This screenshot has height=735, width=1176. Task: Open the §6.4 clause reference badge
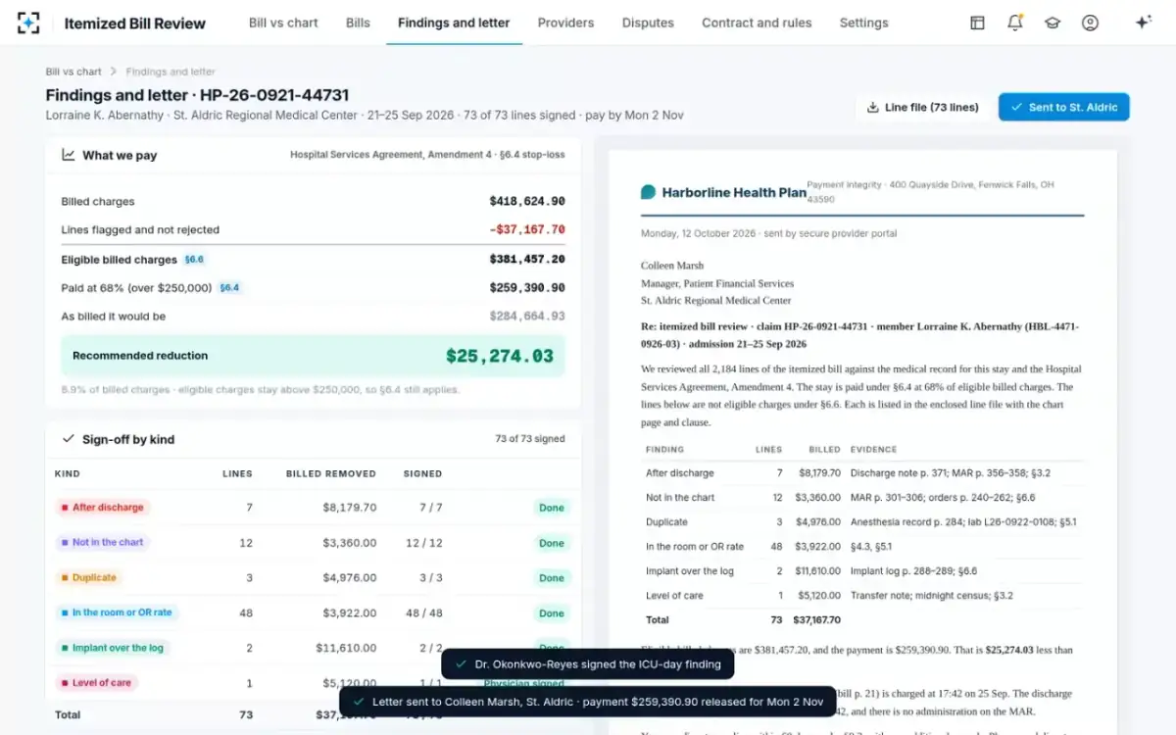(x=229, y=288)
